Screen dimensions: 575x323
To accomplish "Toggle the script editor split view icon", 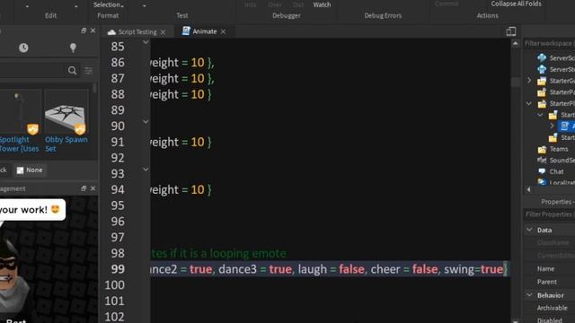I will [x=511, y=31].
